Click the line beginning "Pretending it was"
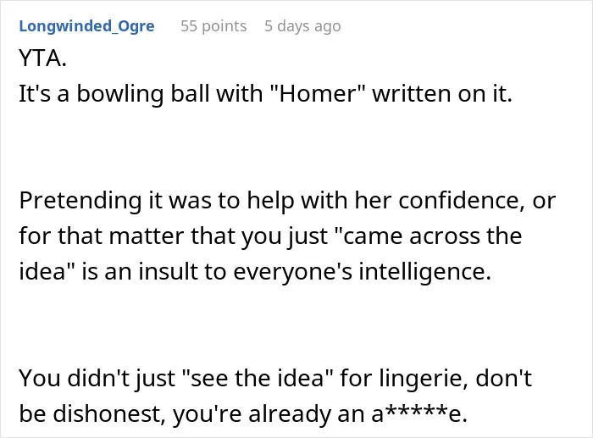This screenshot has height=438, width=593. click(x=287, y=201)
